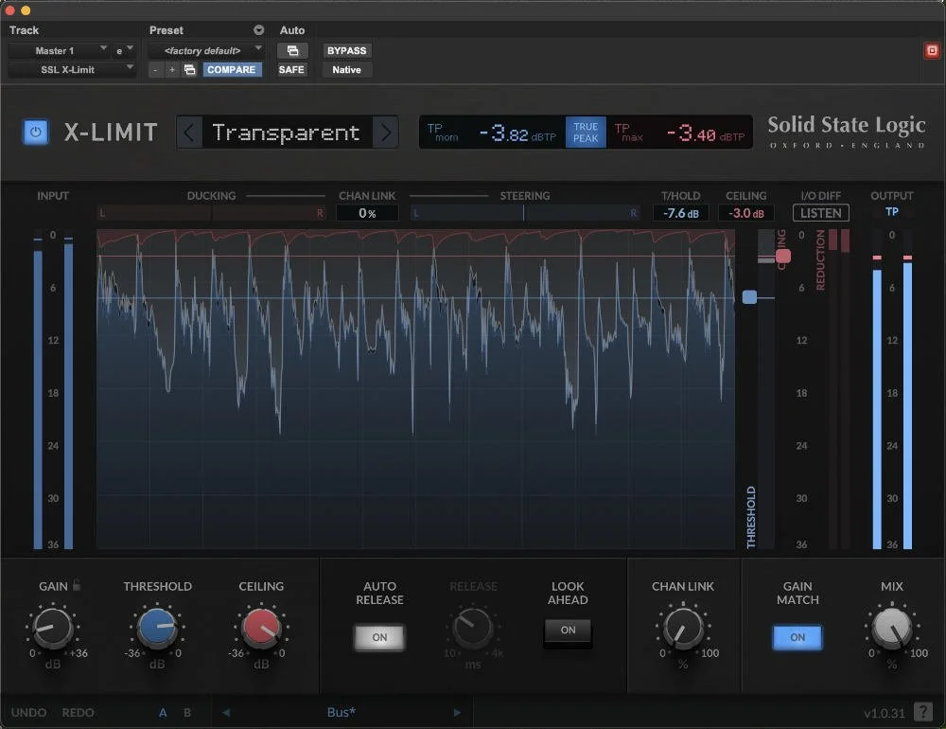946x729 pixels.
Task: Click the Transparent style name display
Action: pyautogui.click(x=286, y=133)
